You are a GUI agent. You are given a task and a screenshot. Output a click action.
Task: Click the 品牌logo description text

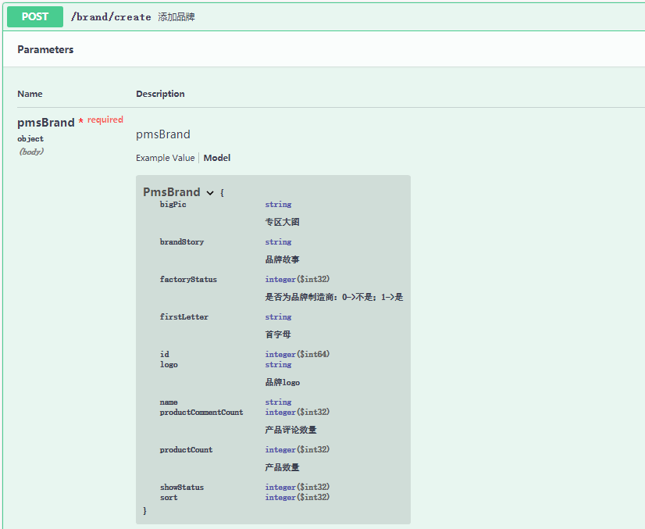283,382
